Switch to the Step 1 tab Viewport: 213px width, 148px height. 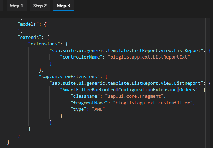pyautogui.click(x=17, y=6)
